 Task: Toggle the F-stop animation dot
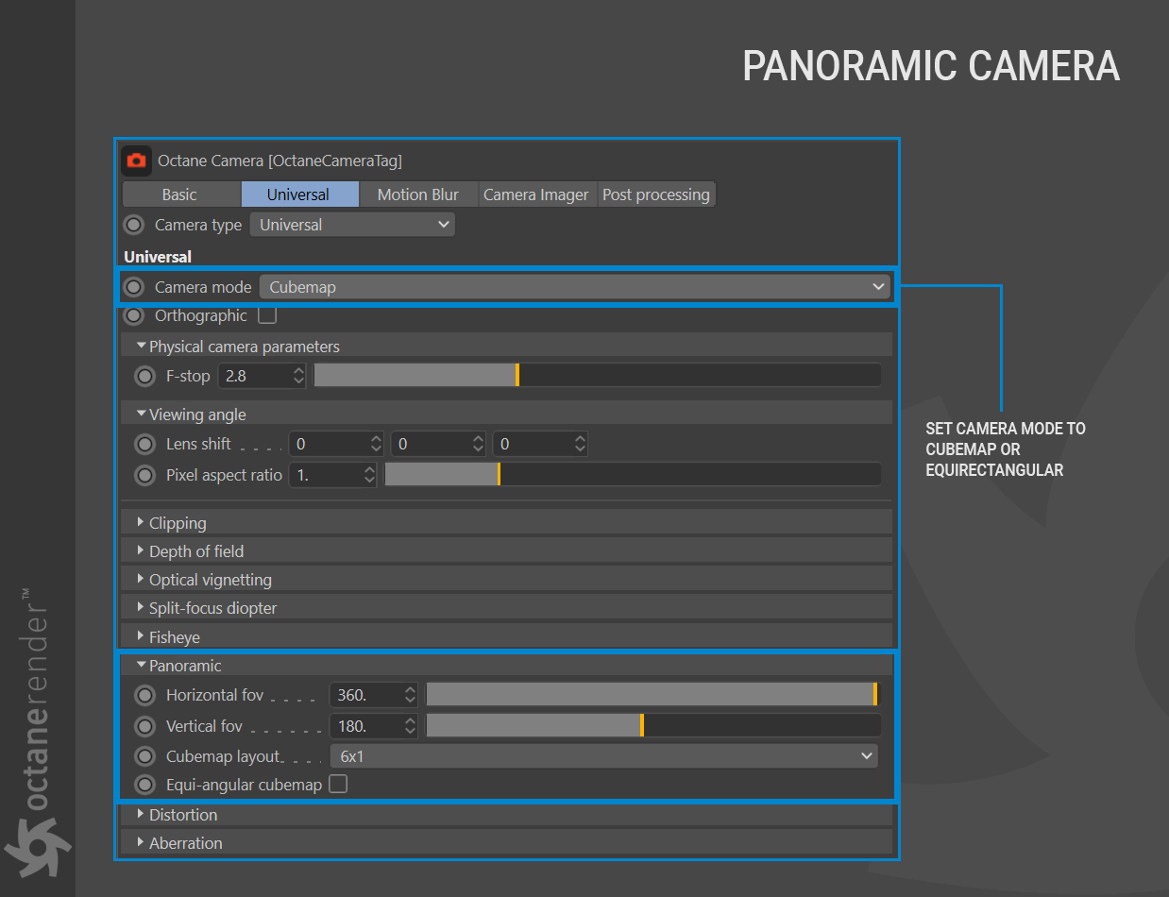point(144,376)
